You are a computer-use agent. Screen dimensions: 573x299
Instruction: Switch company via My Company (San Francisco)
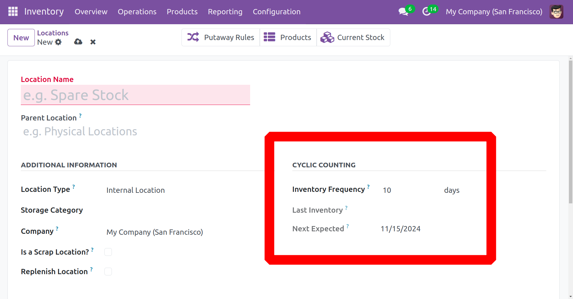tap(494, 12)
